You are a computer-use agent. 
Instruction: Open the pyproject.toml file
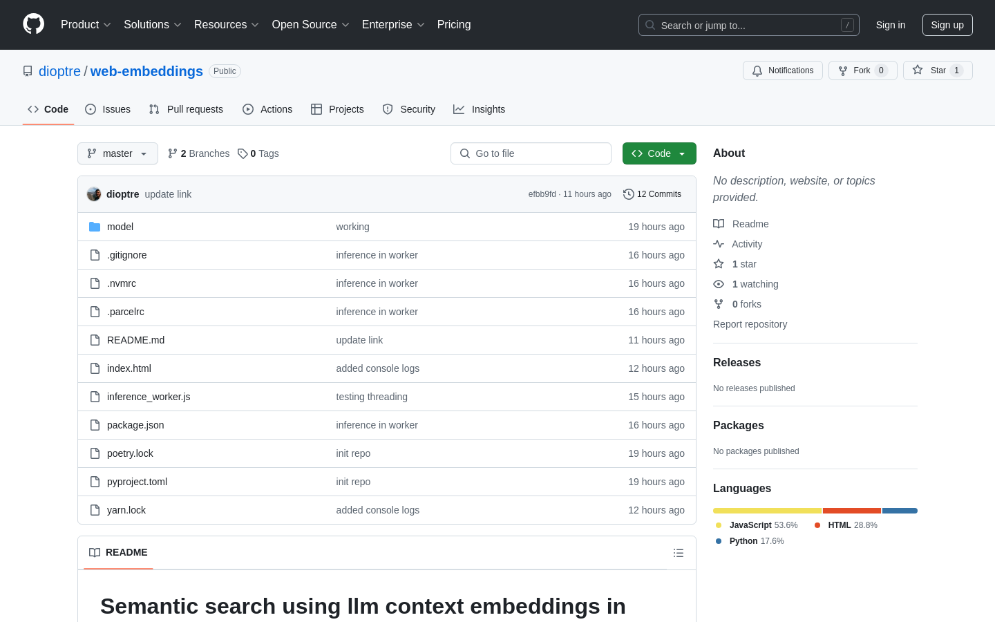pyautogui.click(x=137, y=482)
